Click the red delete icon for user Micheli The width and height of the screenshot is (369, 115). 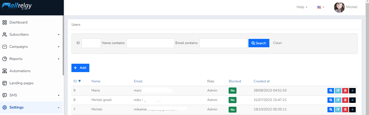pos(345,110)
